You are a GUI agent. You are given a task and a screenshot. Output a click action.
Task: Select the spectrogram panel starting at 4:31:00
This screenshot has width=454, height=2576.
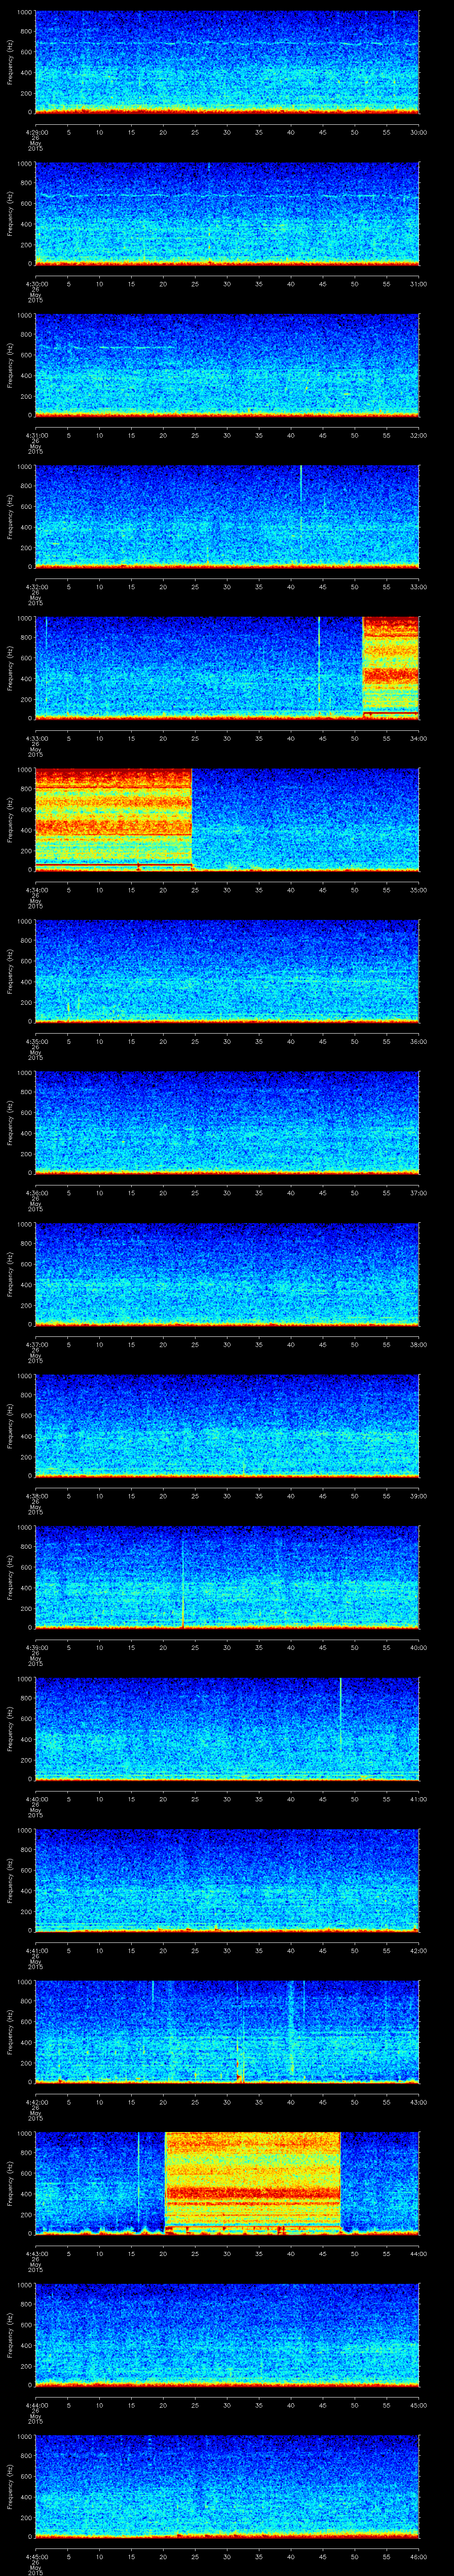227,365
